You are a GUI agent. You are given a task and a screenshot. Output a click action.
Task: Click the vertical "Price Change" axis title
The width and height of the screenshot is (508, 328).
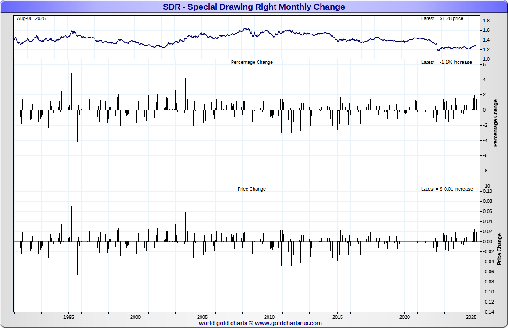pyautogui.click(x=499, y=249)
